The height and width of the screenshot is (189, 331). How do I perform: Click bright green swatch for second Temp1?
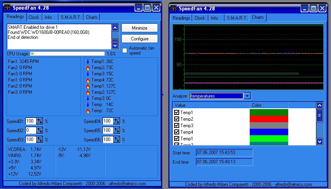click(269, 139)
